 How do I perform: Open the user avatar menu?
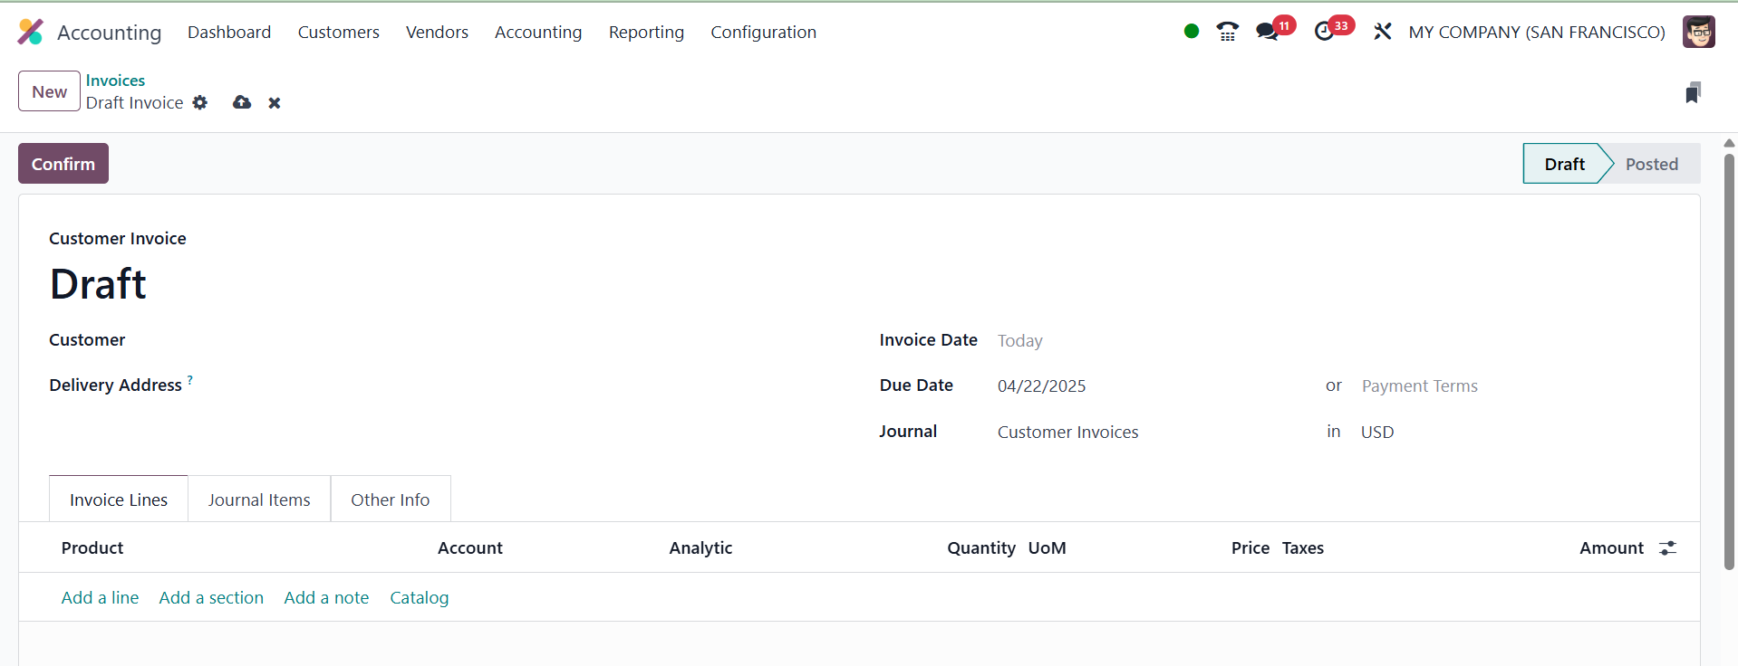1698,32
